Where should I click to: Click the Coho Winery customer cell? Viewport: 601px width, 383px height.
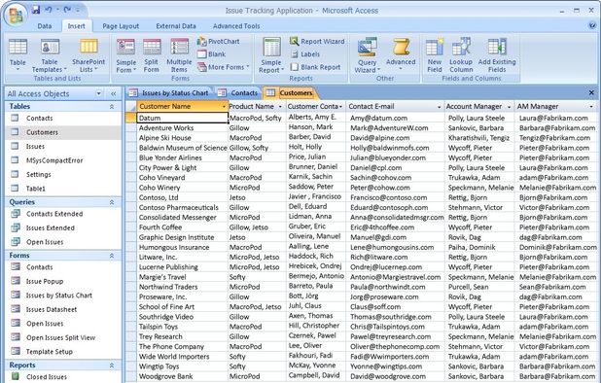(183, 188)
